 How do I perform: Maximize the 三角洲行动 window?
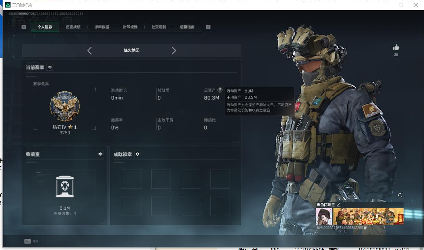[x=401, y=5]
